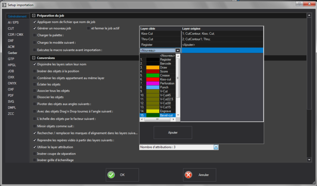Screen dimensions: 317x186
Task: Choose the yellow 'Engrave' layer swatch
Action: coord(153,111)
